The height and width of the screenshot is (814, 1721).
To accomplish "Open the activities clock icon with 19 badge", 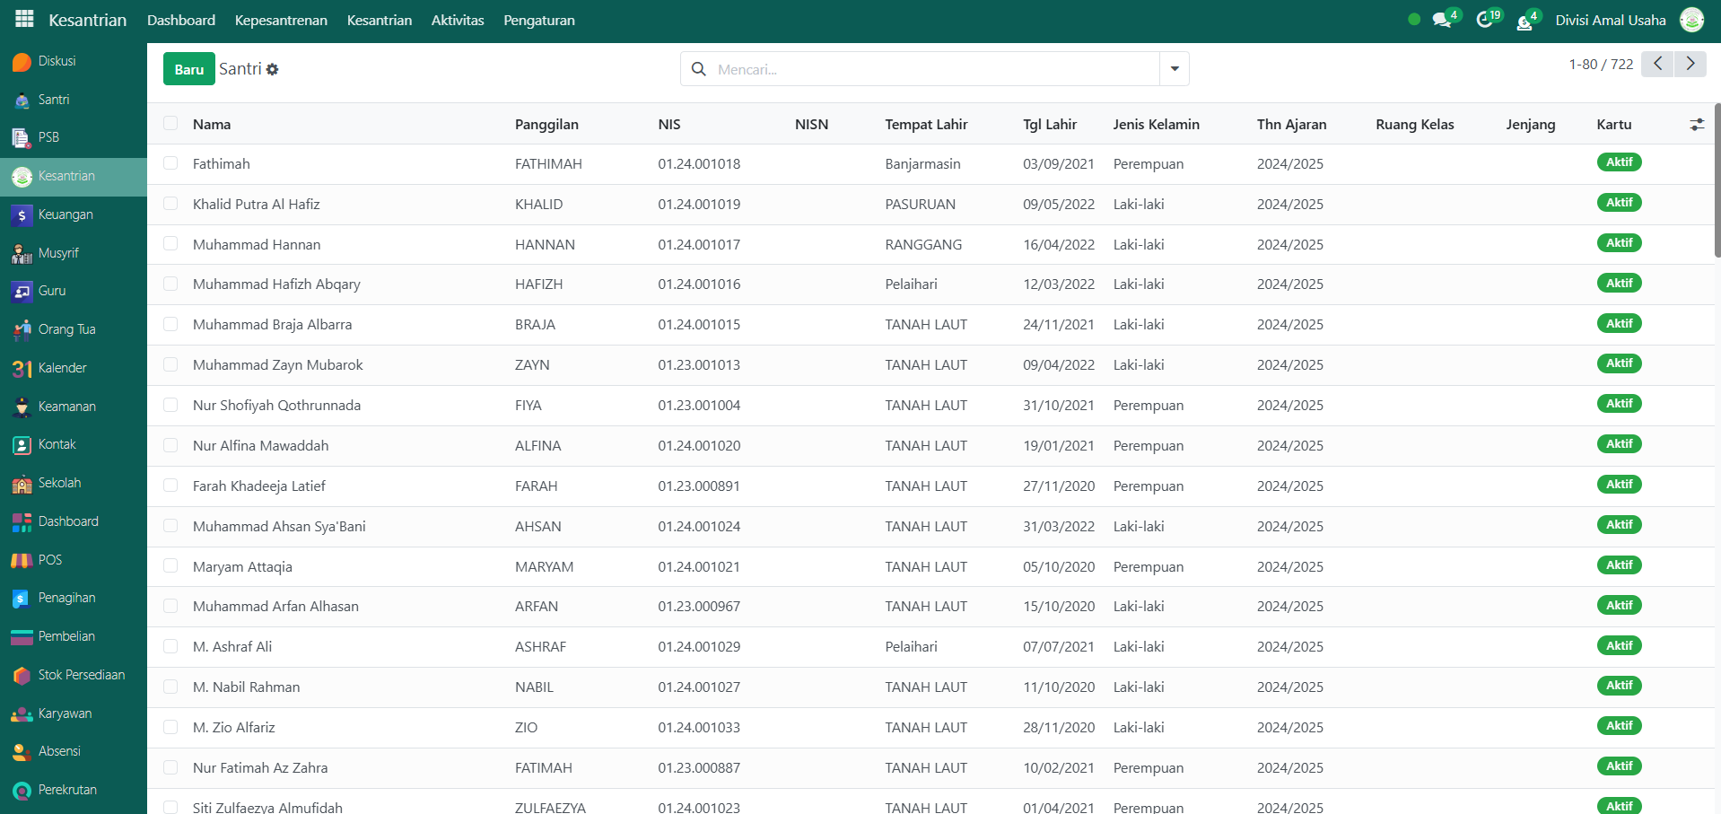I will pos(1485,20).
